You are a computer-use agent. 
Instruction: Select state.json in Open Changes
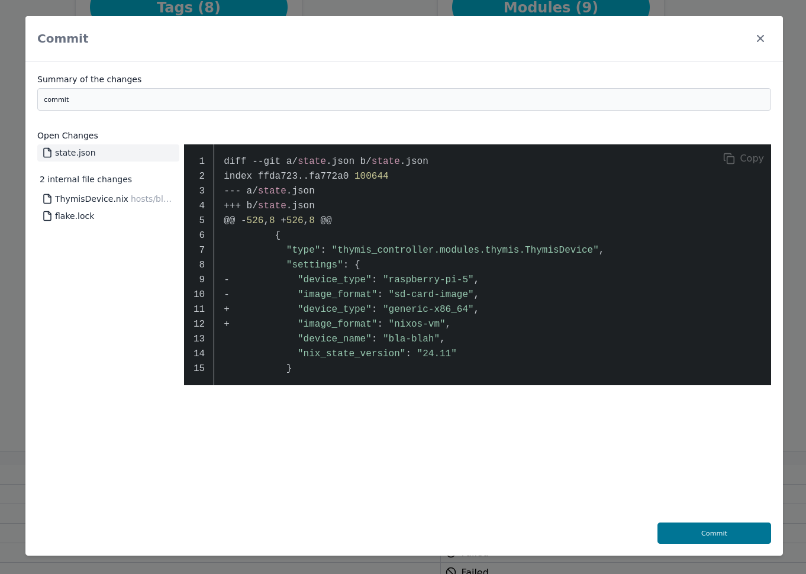[108, 153]
